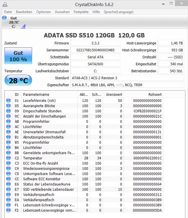Click the Rohwert column header
188x218 pixels.
(x=143, y=95)
